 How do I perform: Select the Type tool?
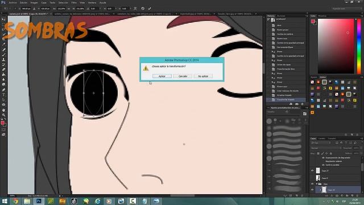click(x=3, y=95)
